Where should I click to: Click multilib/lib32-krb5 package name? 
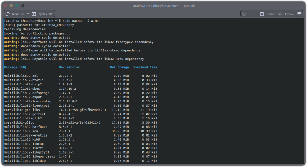[x=22, y=140]
